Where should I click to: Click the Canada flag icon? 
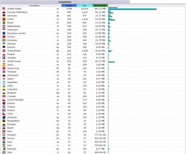(4, 96)
